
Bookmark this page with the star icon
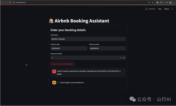pyautogui.click(x=153, y=2)
